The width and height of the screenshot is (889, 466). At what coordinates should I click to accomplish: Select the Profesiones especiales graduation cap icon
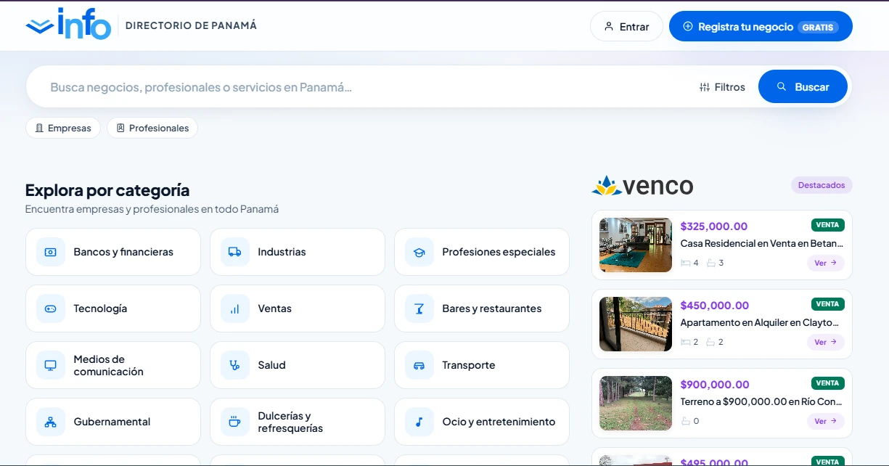pyautogui.click(x=419, y=252)
